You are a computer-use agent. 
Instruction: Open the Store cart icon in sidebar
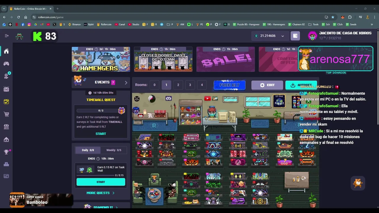pyautogui.click(x=6, y=114)
